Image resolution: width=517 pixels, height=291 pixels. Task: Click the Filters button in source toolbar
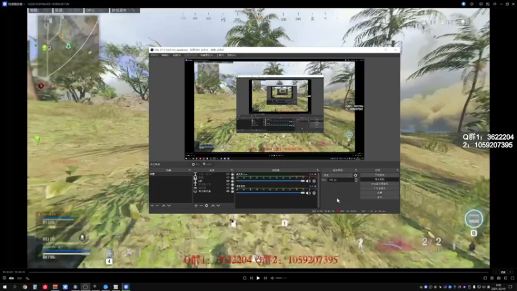coord(207,164)
